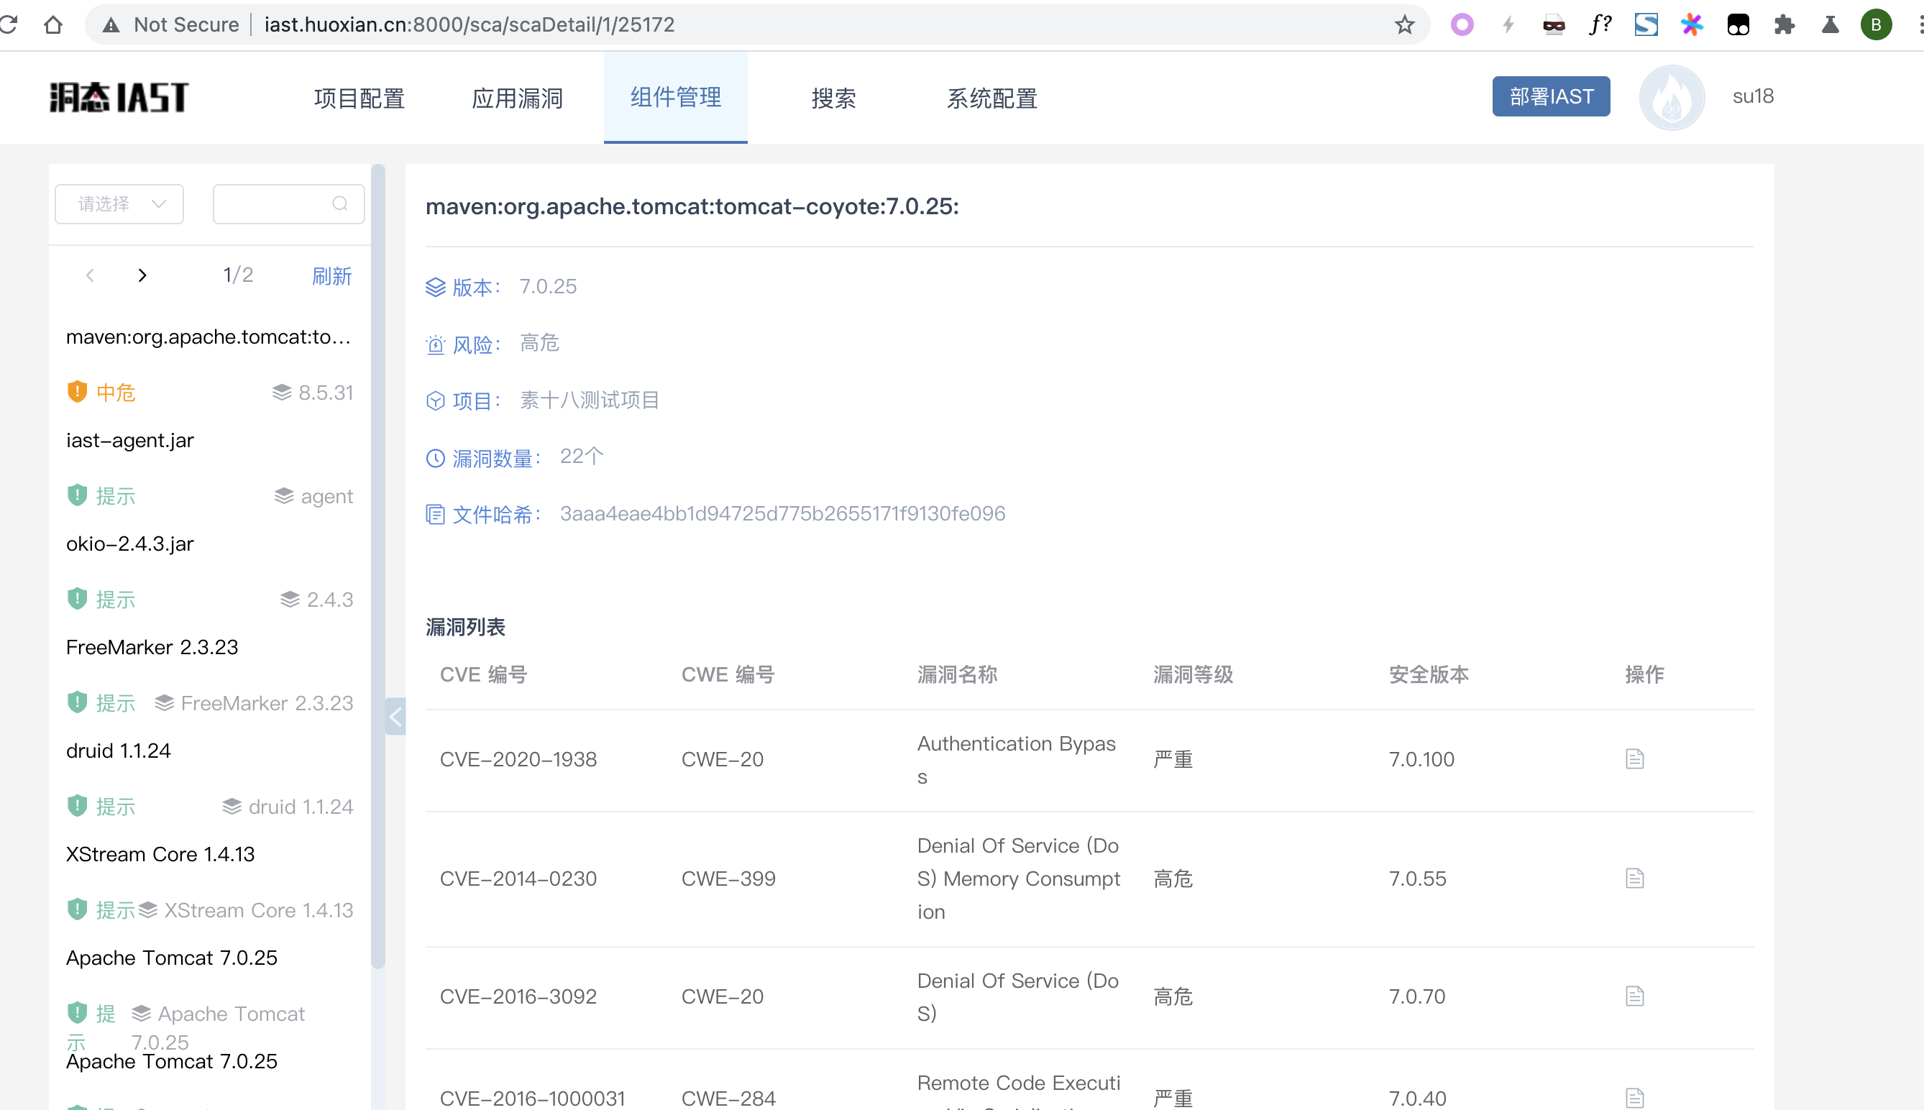Go to next page of component list
1924x1110 pixels.
142,275
